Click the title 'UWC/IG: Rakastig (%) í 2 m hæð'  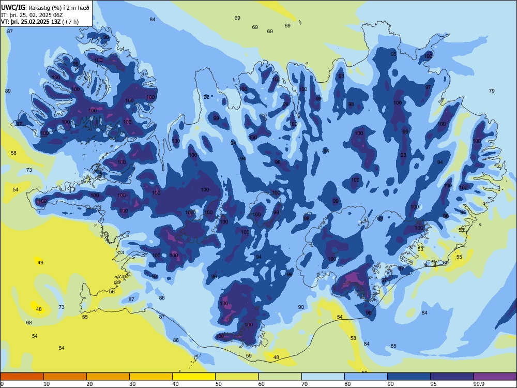tap(45, 8)
